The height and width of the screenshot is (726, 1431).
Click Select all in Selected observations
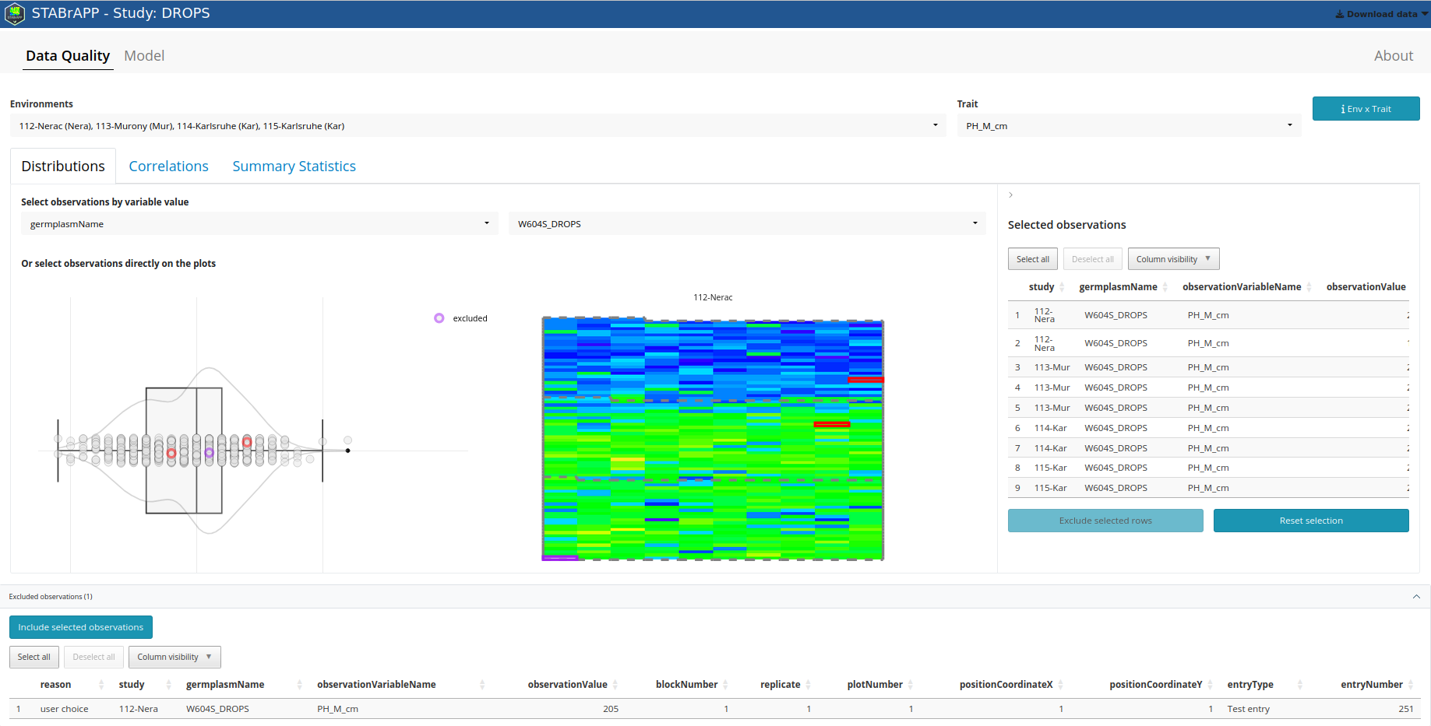[x=1032, y=259]
